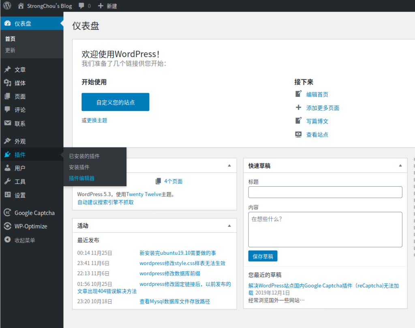Image resolution: width=415 pixels, height=328 pixels.
Task: Click the WP-Optimize icon in sidebar
Action: (7, 226)
